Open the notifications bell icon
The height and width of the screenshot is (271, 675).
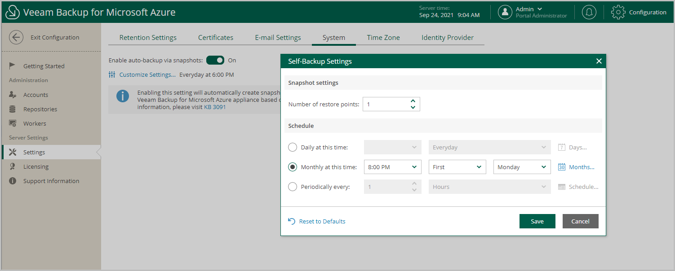pos(589,13)
